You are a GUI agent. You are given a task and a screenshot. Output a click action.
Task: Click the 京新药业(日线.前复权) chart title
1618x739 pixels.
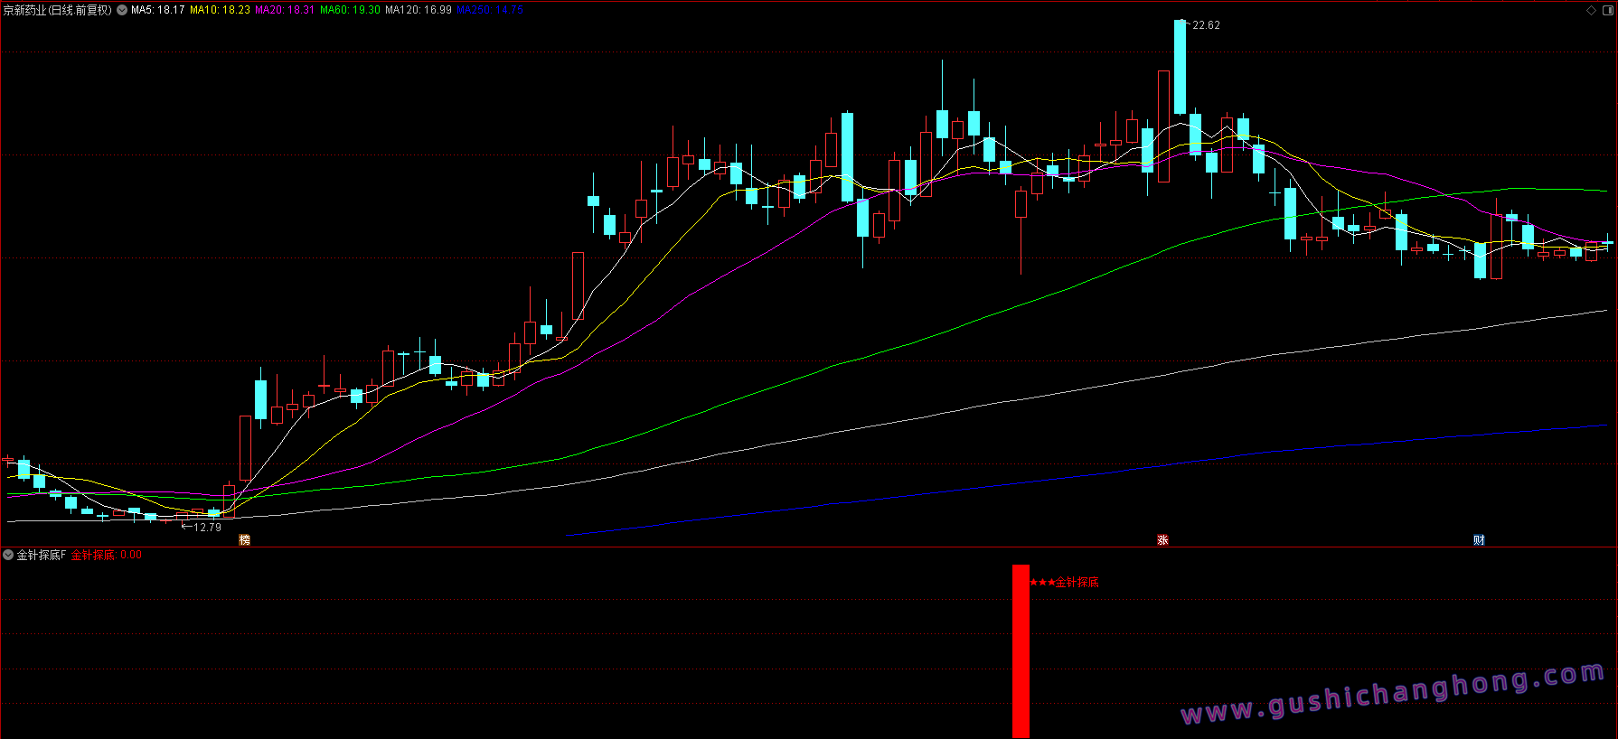click(x=57, y=10)
